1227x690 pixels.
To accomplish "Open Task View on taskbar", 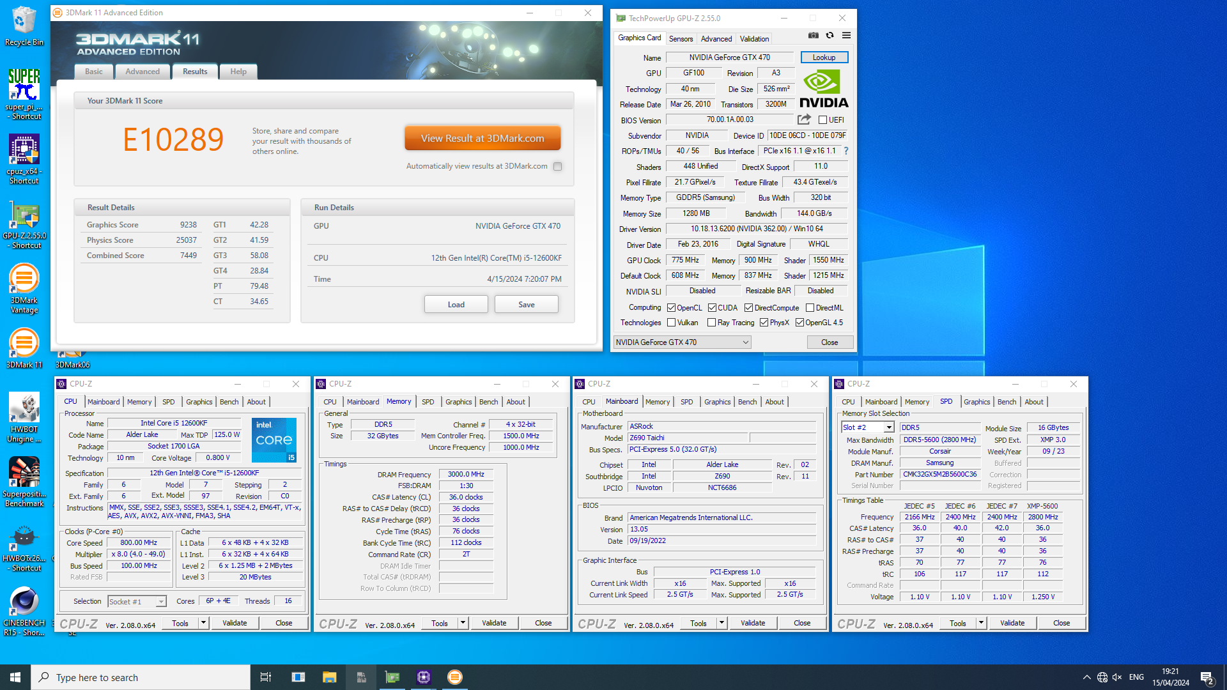I will (x=266, y=677).
